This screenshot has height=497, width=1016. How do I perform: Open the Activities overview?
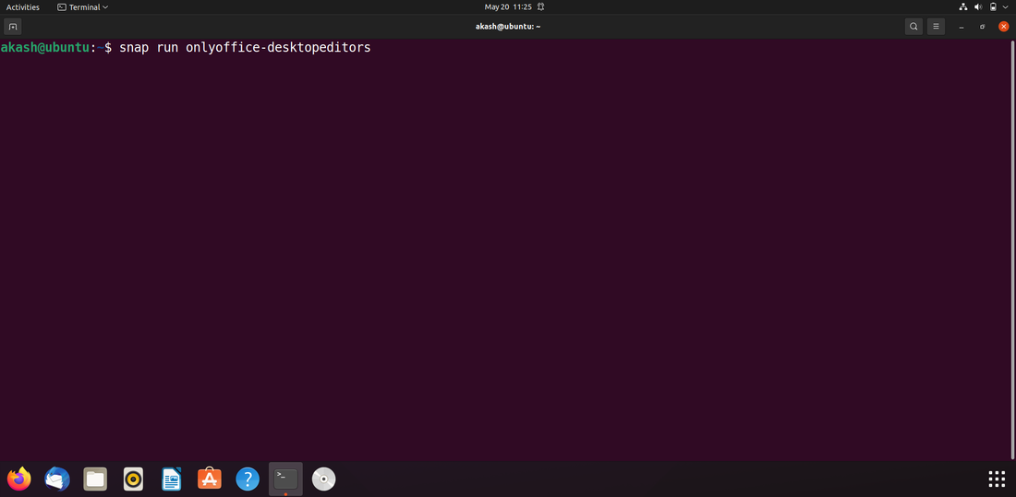(x=23, y=7)
